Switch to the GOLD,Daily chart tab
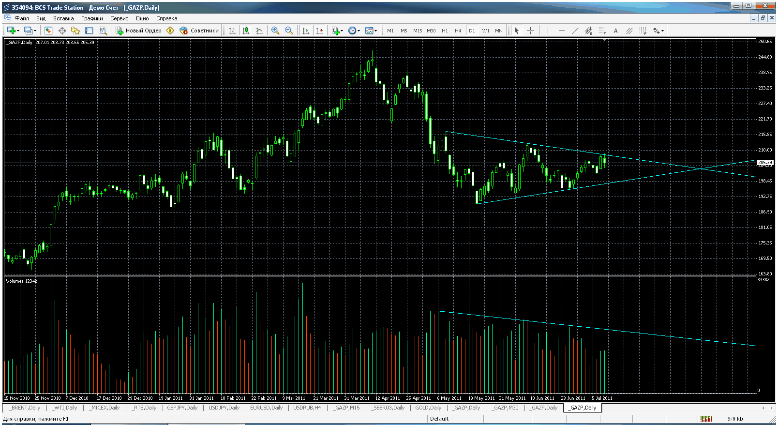 click(428, 408)
